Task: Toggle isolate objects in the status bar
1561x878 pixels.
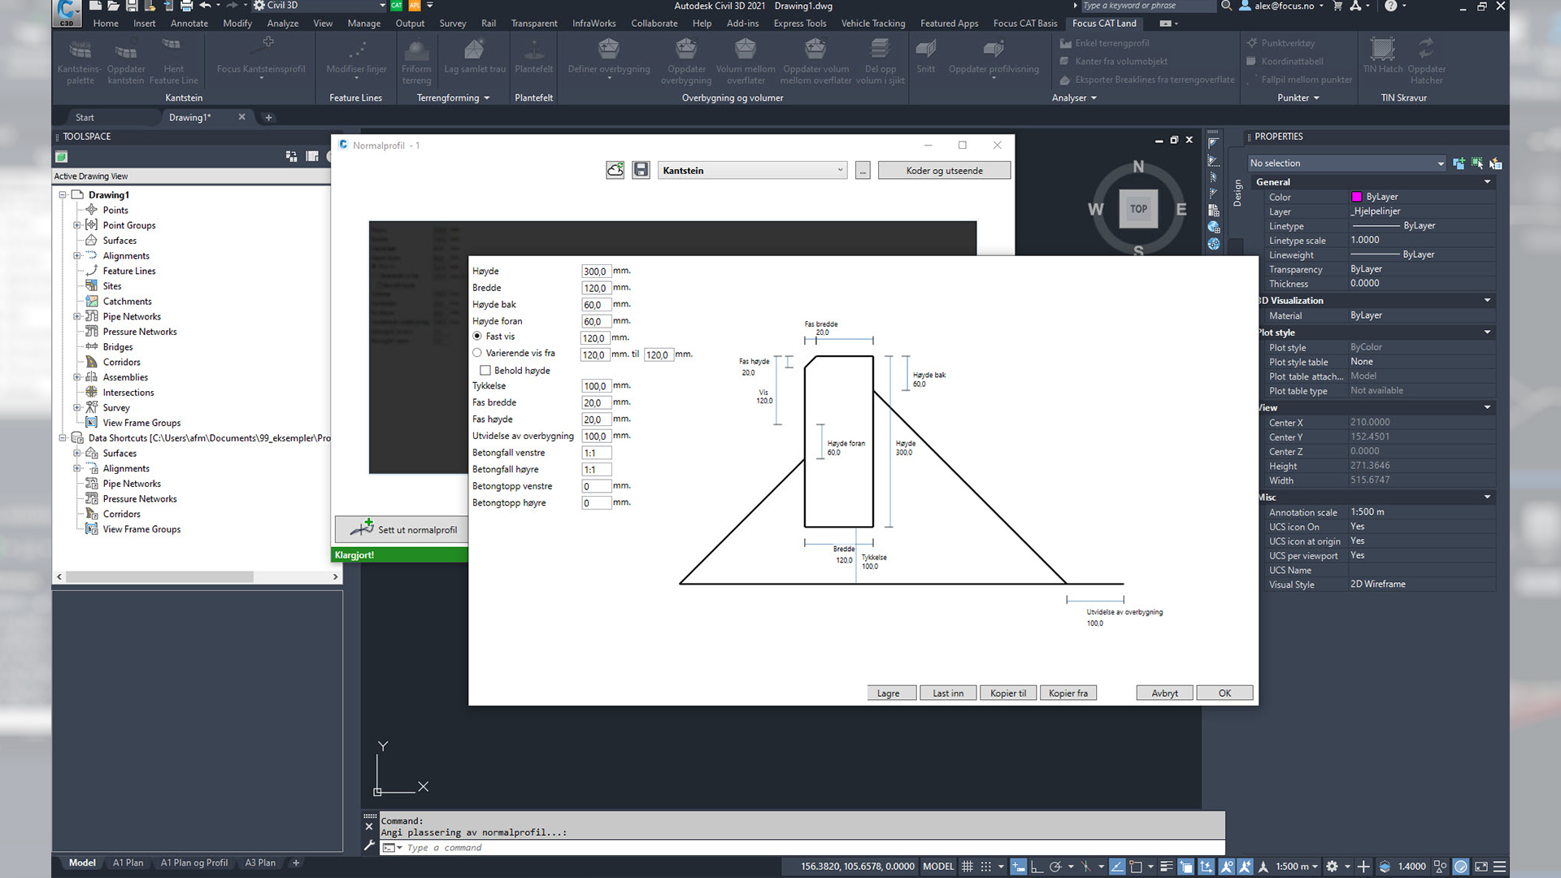Action: click(x=1440, y=867)
